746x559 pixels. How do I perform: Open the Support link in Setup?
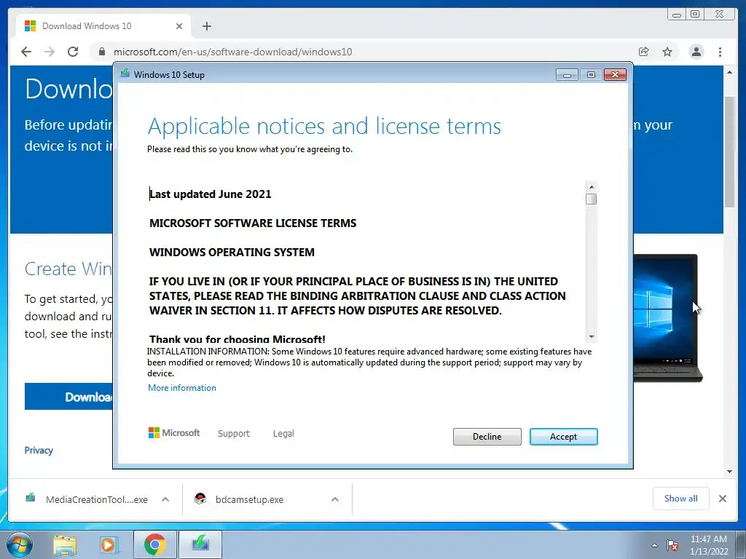pyautogui.click(x=234, y=434)
